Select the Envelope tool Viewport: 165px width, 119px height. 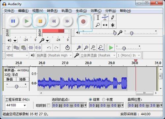pos(105,18)
